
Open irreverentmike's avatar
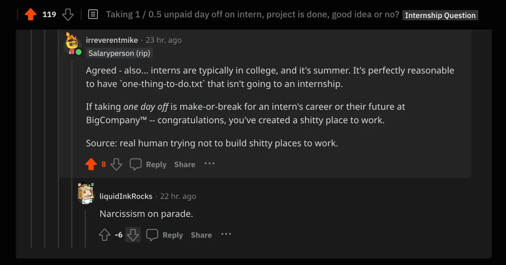[x=73, y=45]
